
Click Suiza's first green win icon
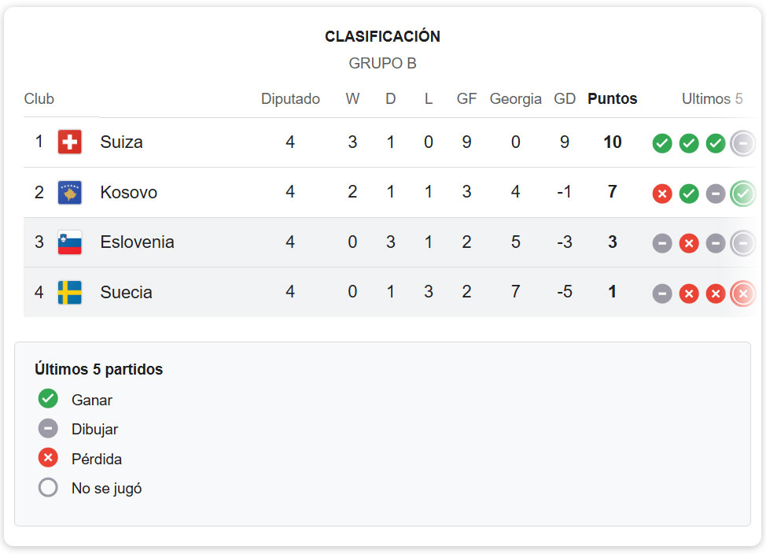662,143
